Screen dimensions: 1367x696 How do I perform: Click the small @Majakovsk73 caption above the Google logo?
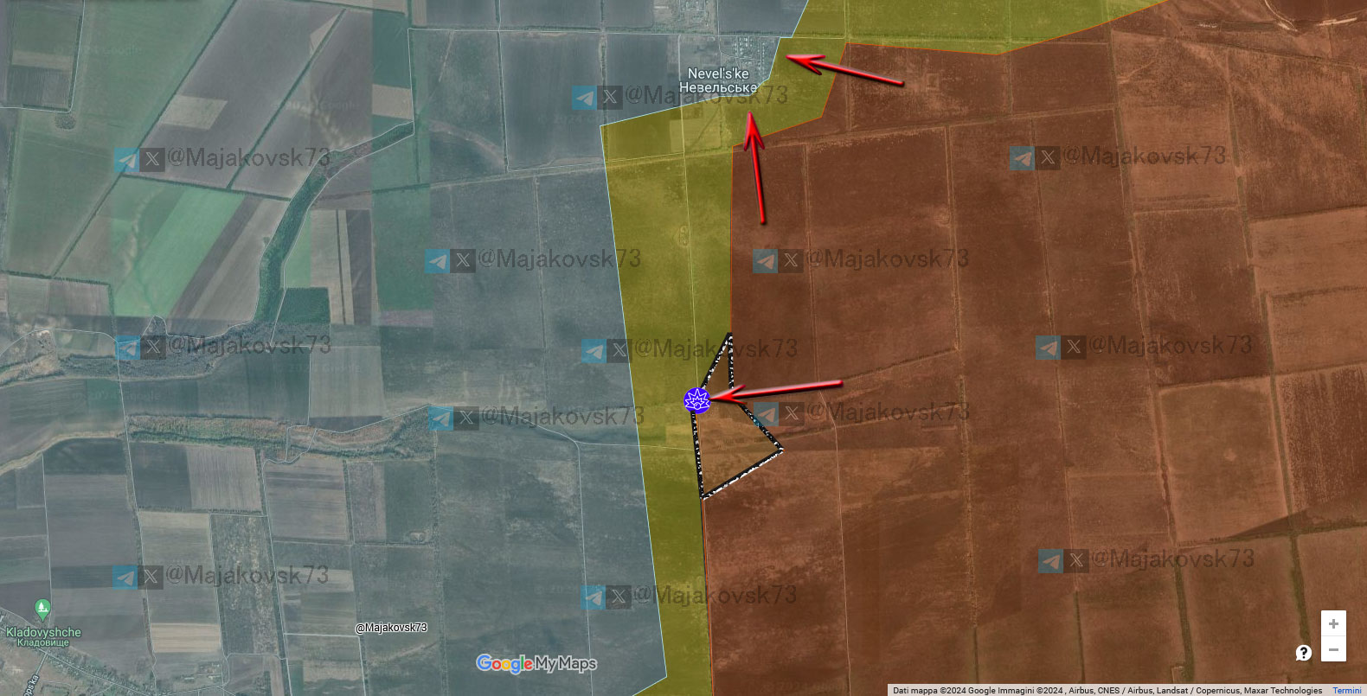pos(391,628)
